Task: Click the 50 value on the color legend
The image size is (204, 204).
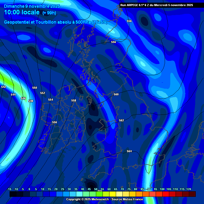Action: [96, 189]
